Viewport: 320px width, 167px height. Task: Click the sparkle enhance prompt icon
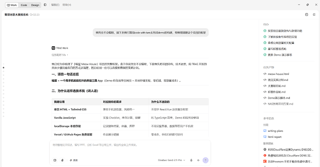tap(198, 160)
